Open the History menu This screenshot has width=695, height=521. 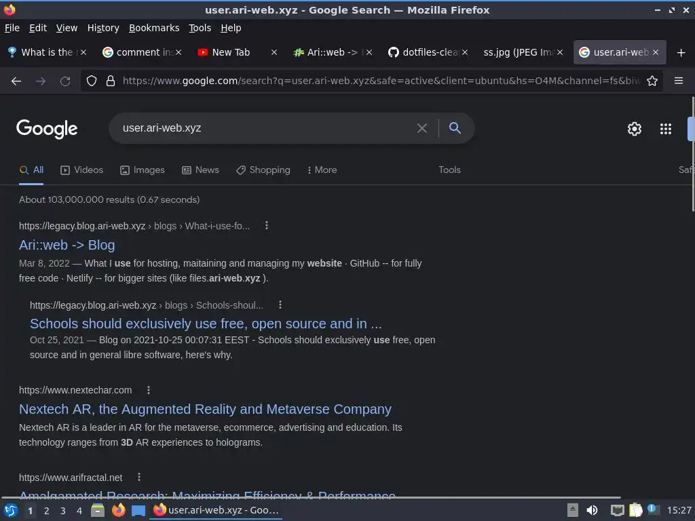(x=103, y=28)
